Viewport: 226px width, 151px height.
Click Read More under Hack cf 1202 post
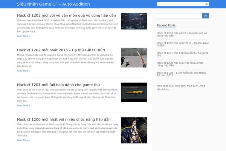point(24,71)
